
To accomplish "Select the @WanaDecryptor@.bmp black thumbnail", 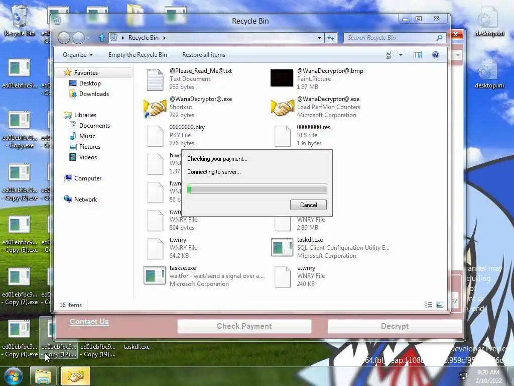I will coord(282,78).
